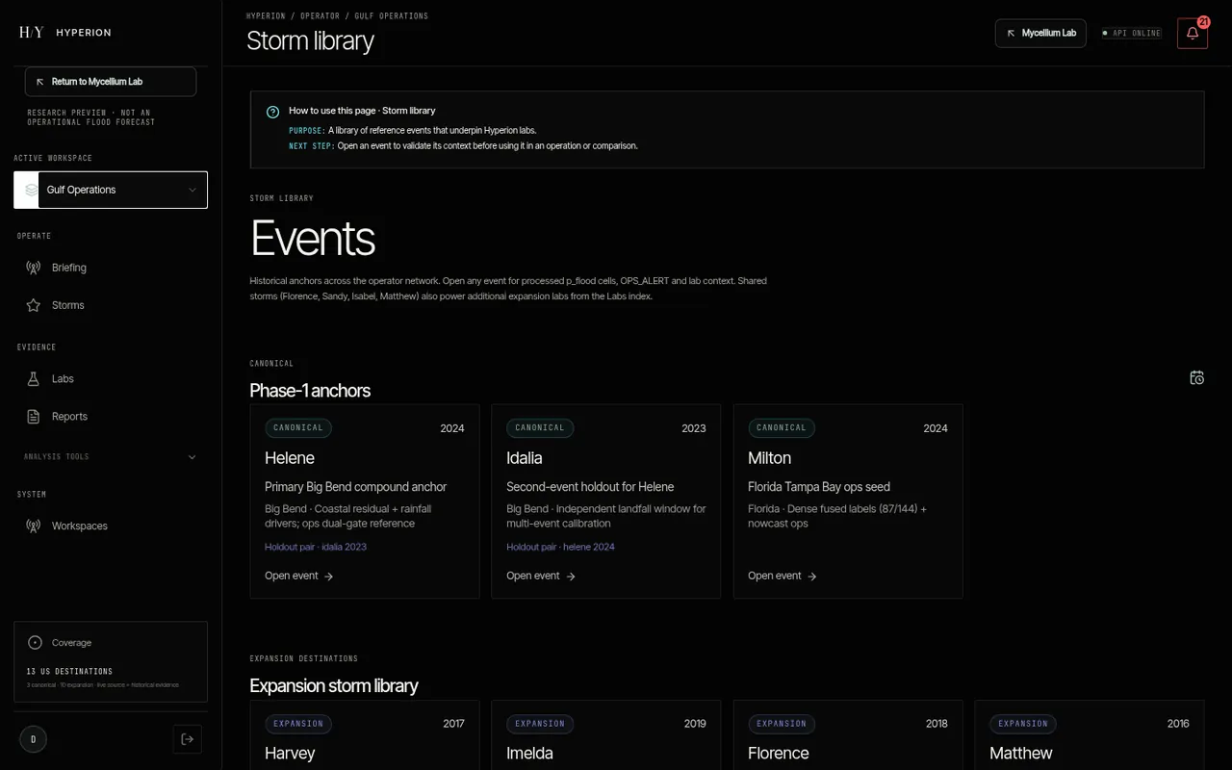Click the Storms star icon
Screen dimensions: 1232x770
coord(33,305)
